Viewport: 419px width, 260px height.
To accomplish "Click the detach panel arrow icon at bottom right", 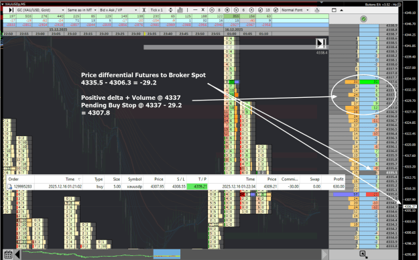I will coord(363,254).
